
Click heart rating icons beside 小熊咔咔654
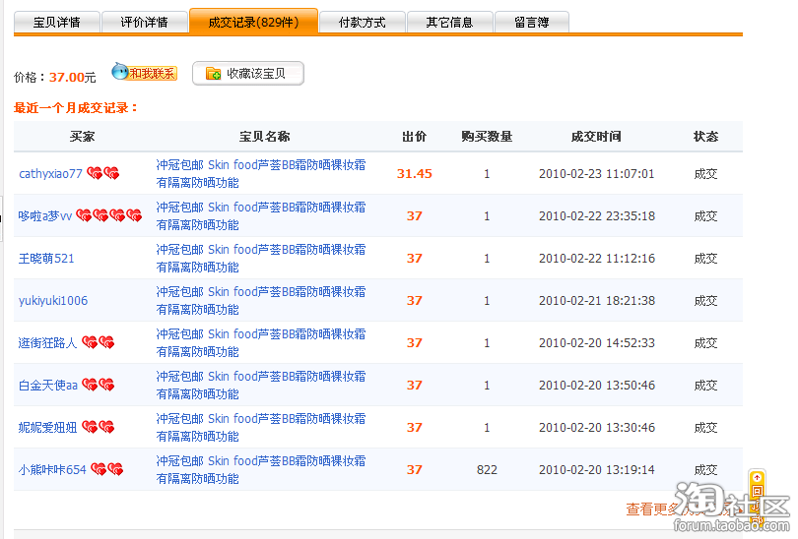coord(107,470)
